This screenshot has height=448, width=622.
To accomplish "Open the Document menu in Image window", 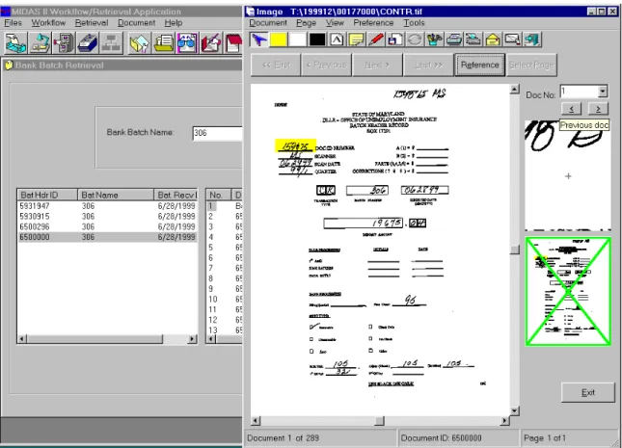I will [x=268, y=23].
